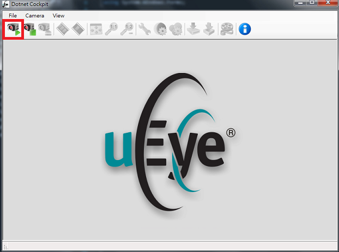Click the single gear settings icon

point(160,29)
